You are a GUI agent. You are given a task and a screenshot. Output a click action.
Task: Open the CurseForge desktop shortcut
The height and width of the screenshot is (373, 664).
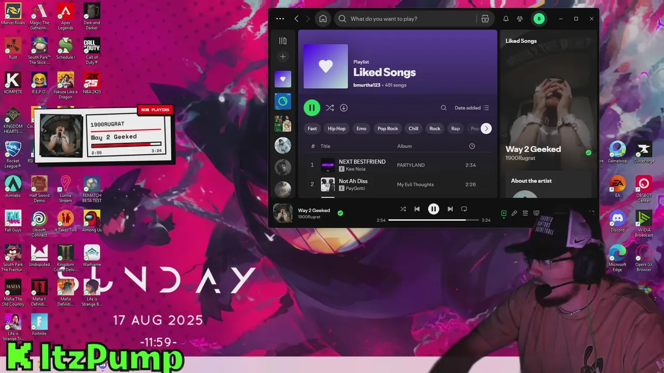click(x=644, y=152)
